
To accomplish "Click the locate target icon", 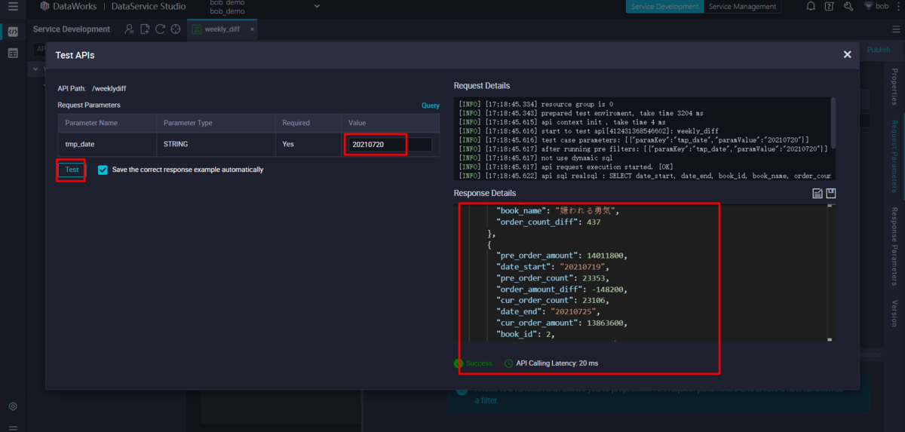I will (x=175, y=29).
